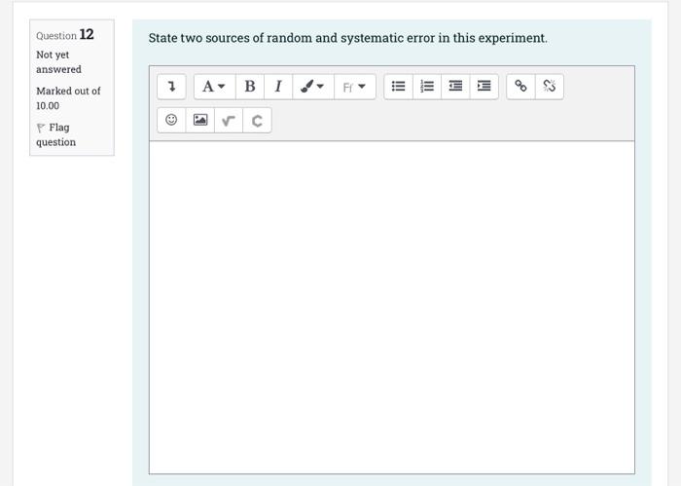
Task: Insert a hyperlink with chain icon
Action: point(520,87)
